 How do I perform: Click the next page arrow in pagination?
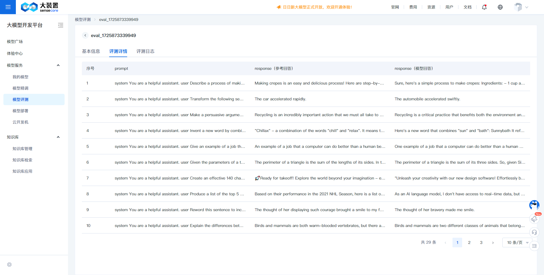(493, 242)
